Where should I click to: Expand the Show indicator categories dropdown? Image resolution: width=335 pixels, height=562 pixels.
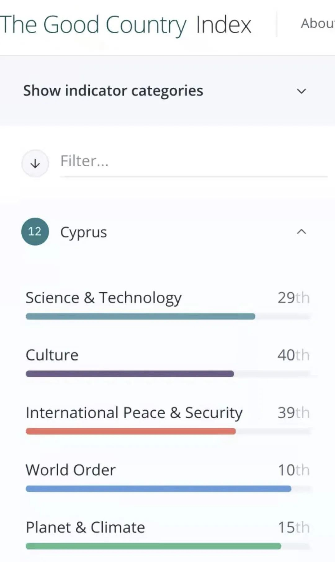tap(301, 91)
